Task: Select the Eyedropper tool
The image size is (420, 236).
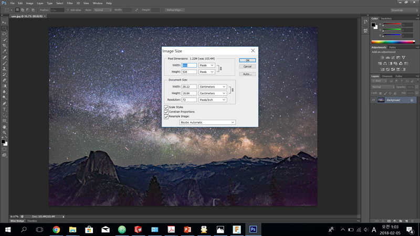Action: point(4,51)
